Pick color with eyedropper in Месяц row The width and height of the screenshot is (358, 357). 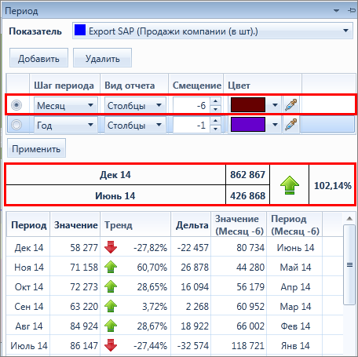point(291,105)
